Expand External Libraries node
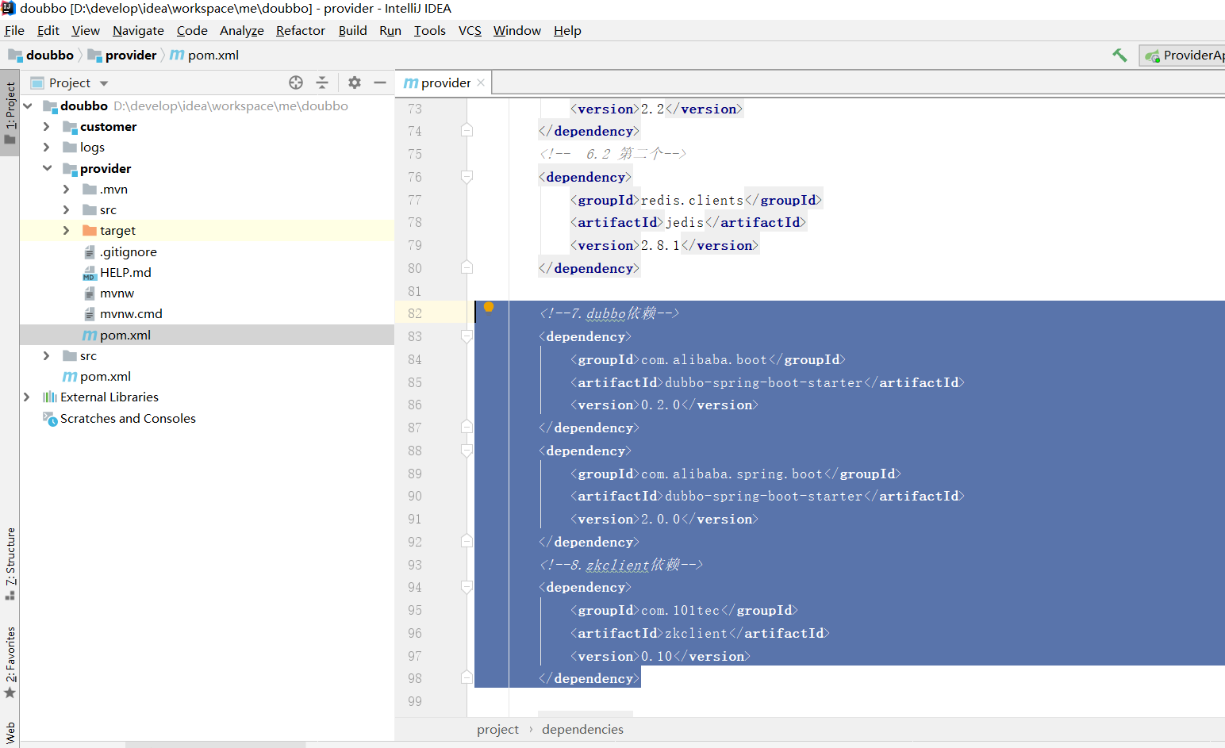Screen dimensions: 1225x748 [x=27, y=397]
